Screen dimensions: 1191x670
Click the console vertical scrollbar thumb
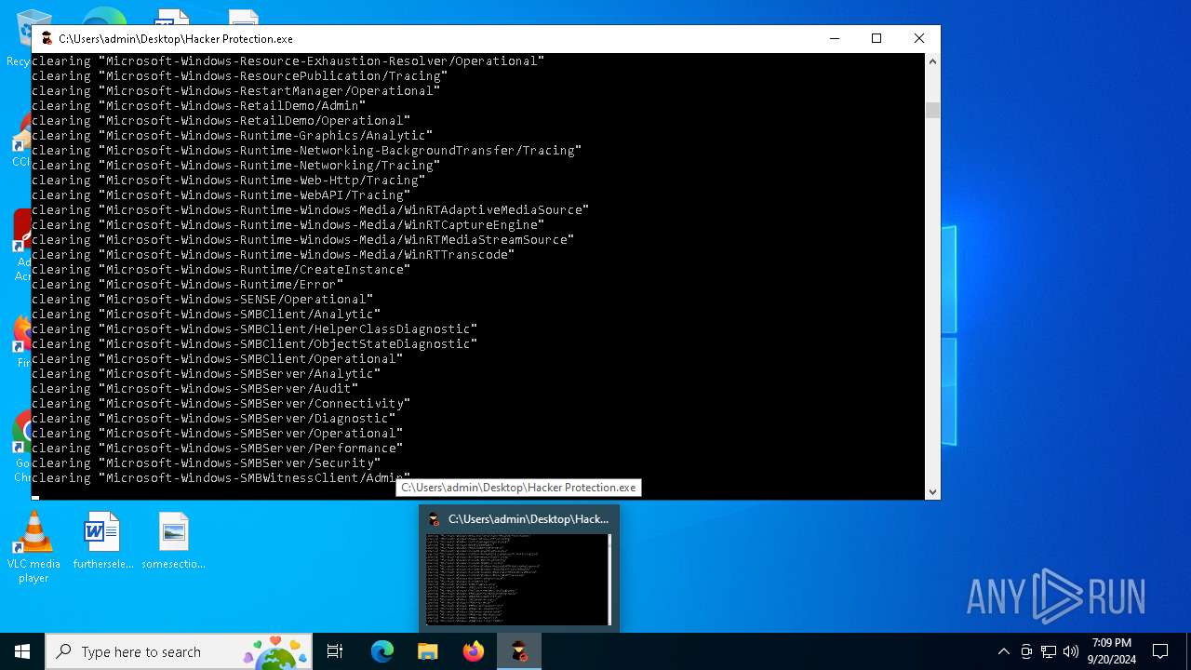click(932, 110)
